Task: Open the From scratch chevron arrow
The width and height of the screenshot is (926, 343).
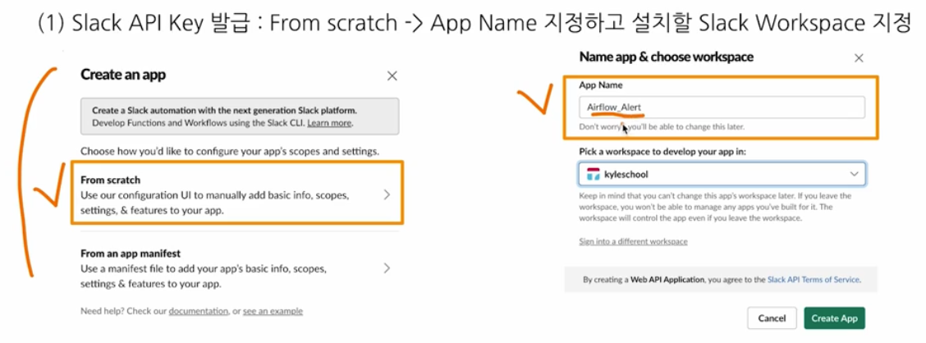Action: (x=387, y=194)
